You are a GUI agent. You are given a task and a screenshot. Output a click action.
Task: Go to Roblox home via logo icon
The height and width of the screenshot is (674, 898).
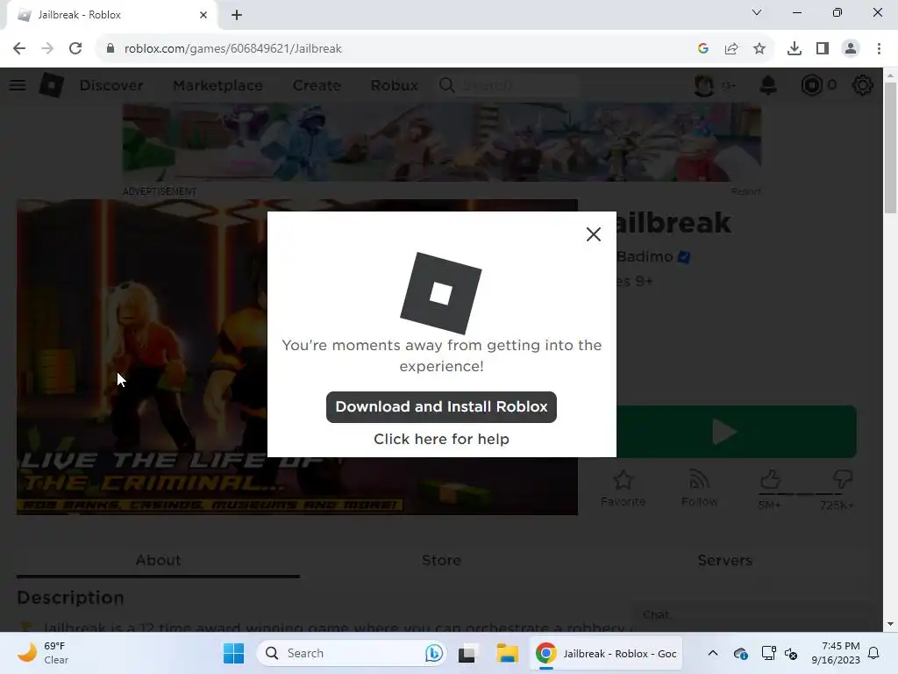pos(52,85)
